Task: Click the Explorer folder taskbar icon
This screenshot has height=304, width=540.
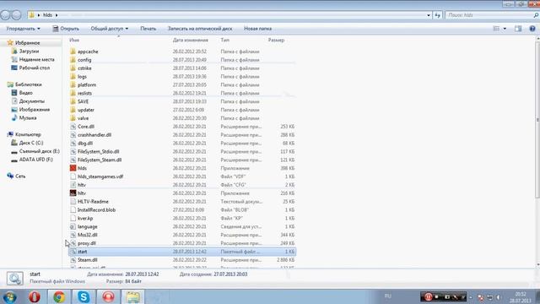Action: coord(133,296)
